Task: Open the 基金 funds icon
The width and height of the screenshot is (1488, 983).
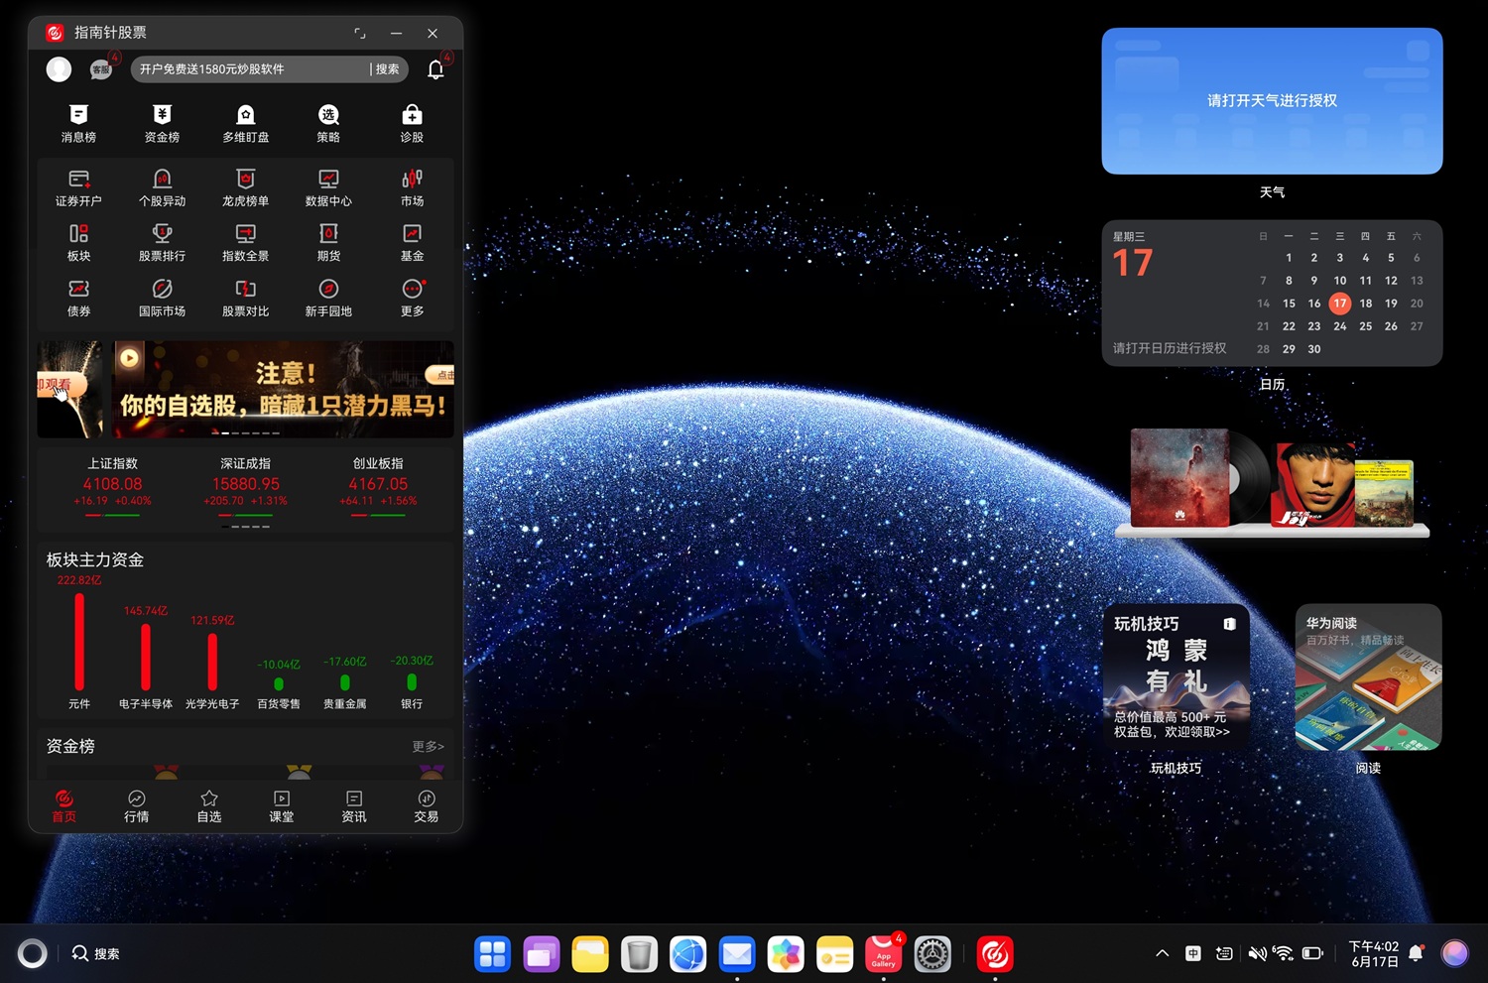Action: pyautogui.click(x=412, y=243)
